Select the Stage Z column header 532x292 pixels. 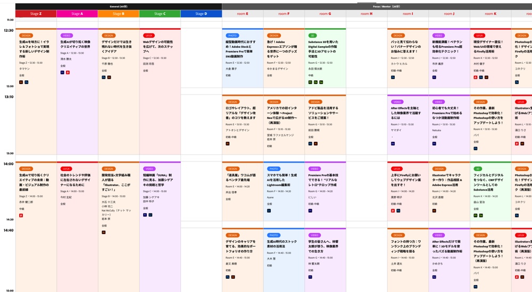(x=36, y=14)
